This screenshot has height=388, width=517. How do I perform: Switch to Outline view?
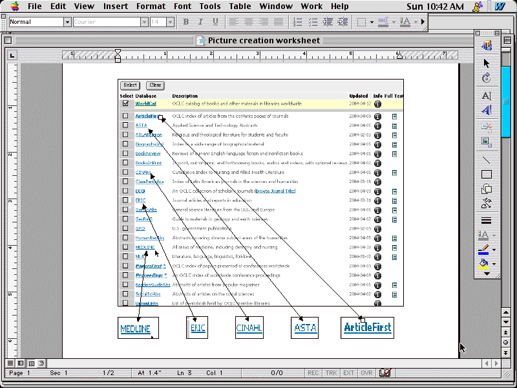(x=41, y=363)
